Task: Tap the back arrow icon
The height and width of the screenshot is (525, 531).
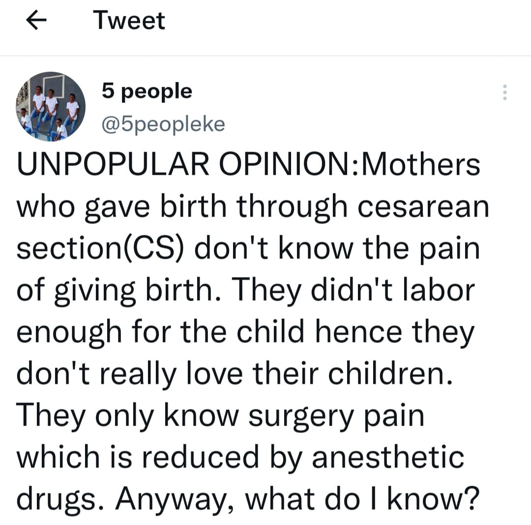Action: (x=36, y=21)
